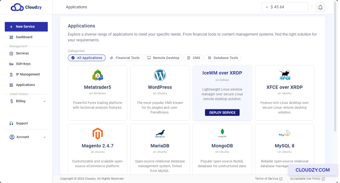
Task: Click the Database Tools cylinder icon
Action: tap(209, 58)
